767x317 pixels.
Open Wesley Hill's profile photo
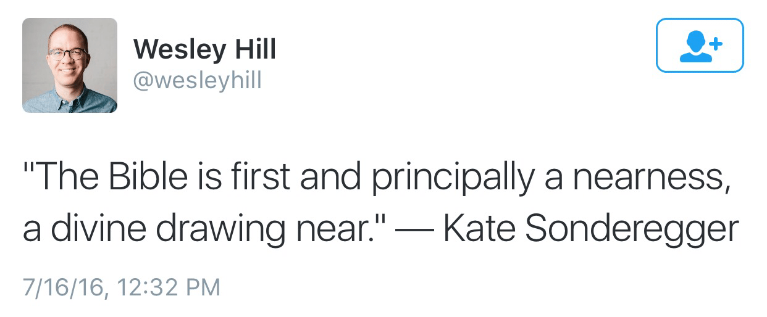(70, 65)
